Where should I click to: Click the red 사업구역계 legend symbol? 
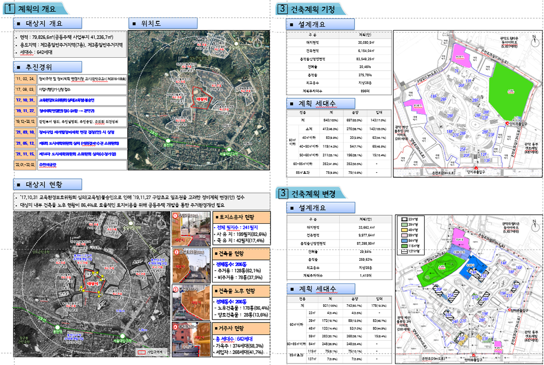[x=141, y=353]
